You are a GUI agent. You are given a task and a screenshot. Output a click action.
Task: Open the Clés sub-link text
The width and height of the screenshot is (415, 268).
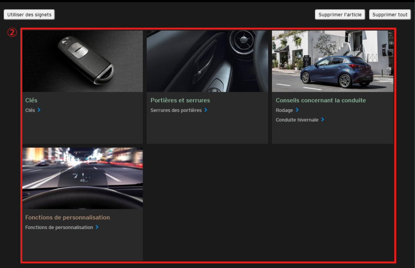(30, 110)
